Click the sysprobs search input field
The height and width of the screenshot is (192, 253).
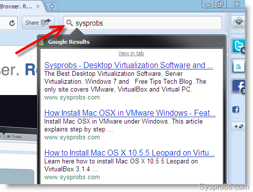[142, 23]
